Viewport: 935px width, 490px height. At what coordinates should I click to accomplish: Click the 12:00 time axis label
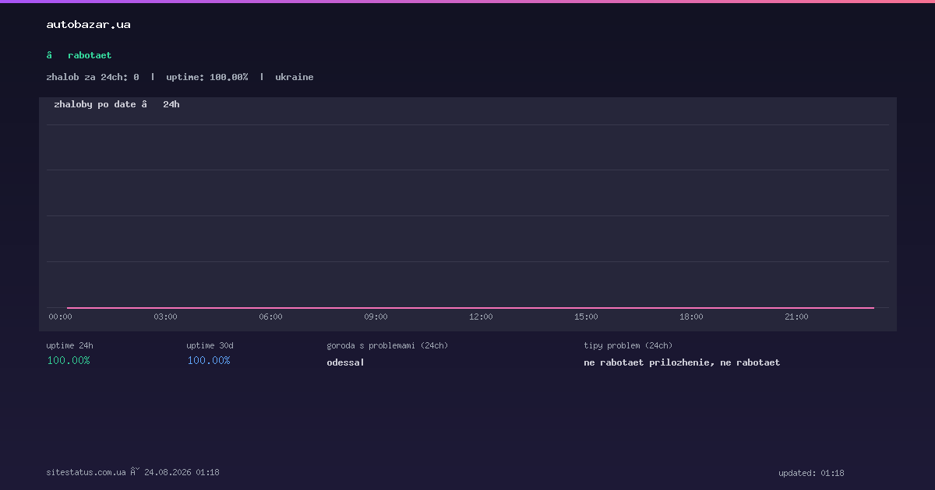(481, 317)
